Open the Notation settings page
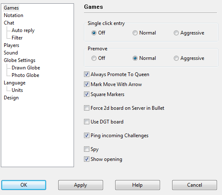Viewport: 222px width, 195px height. 13,15
